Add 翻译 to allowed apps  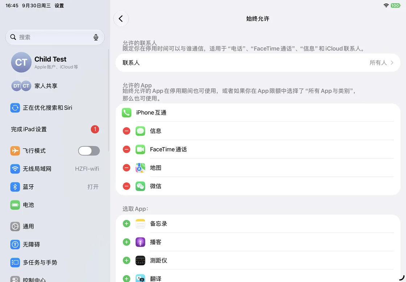pyautogui.click(x=127, y=279)
